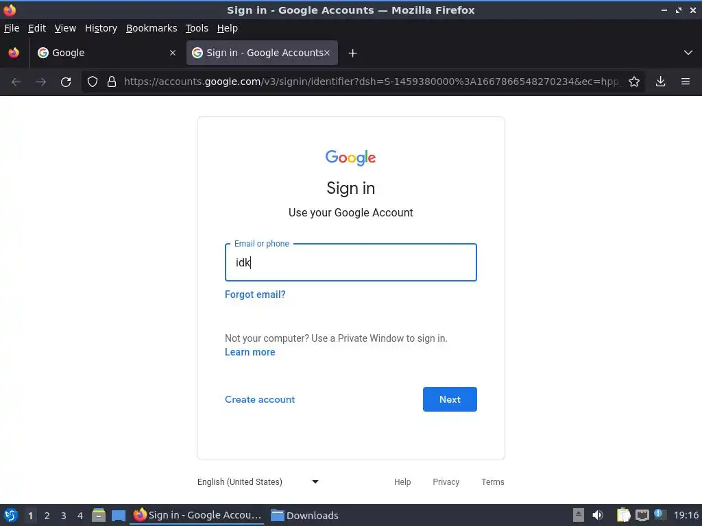Click the blue Next button
This screenshot has width=702, height=526.
pyautogui.click(x=450, y=399)
